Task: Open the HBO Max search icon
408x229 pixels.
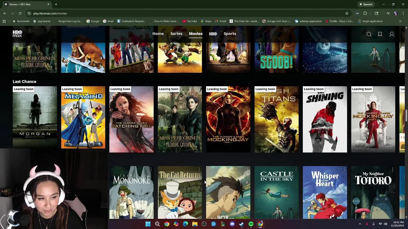Action: [369, 34]
